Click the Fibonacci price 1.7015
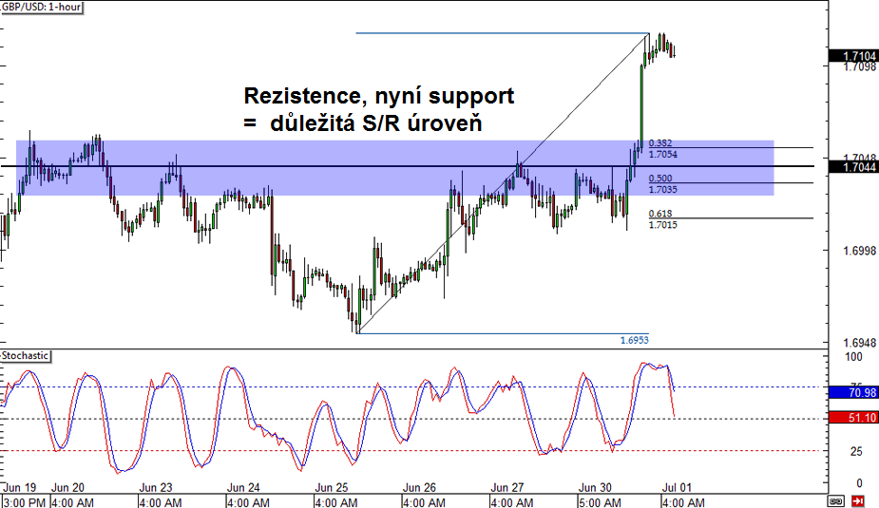 tap(663, 225)
